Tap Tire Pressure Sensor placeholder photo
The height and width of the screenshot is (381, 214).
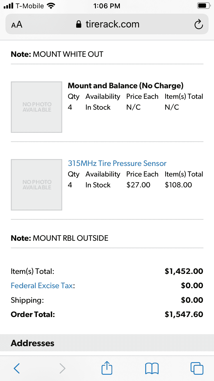(x=37, y=185)
